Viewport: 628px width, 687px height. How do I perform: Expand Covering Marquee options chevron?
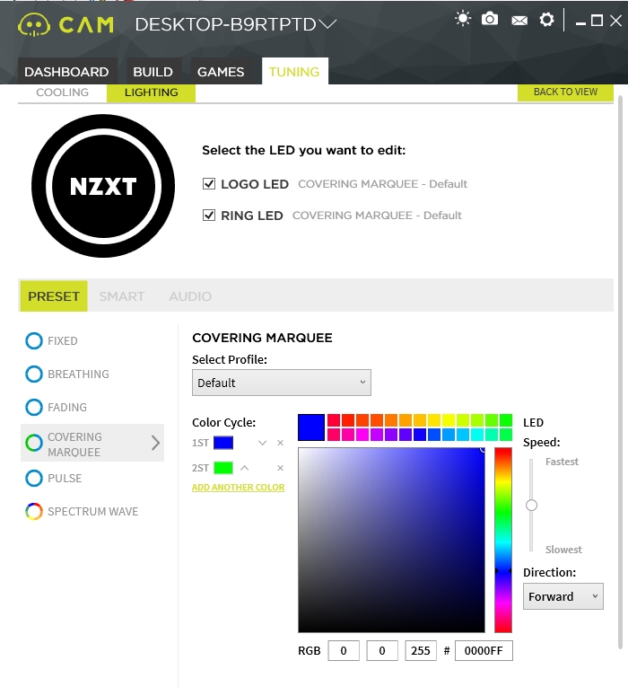pyautogui.click(x=155, y=443)
